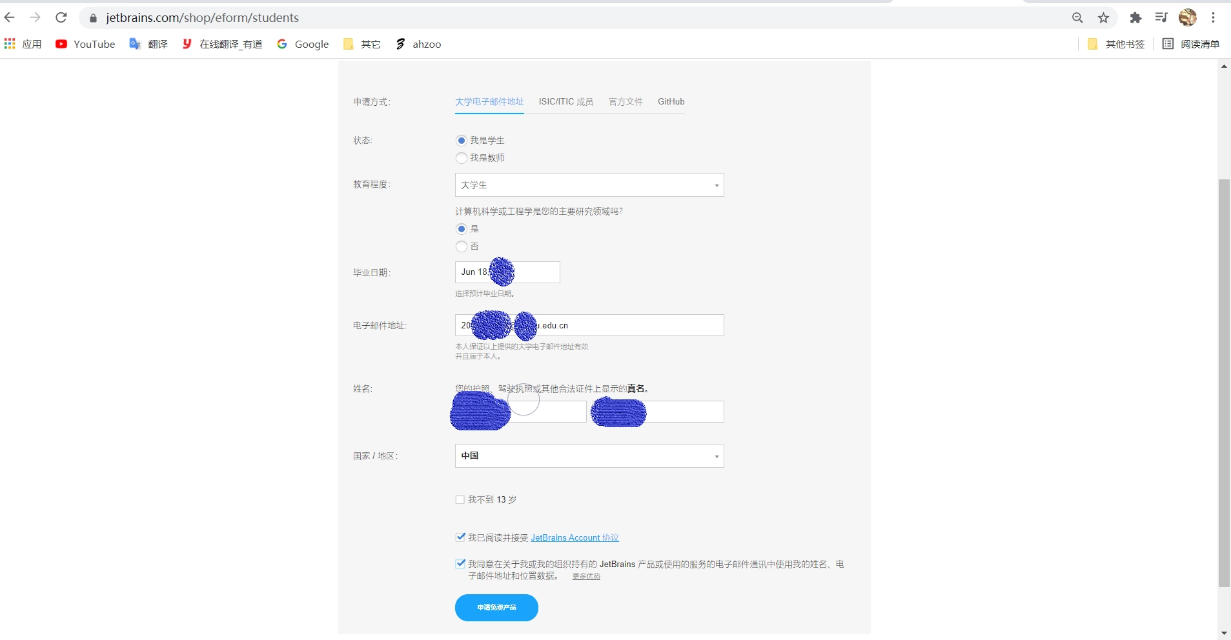Check the 我不到 13 岁 checkbox

coord(459,499)
